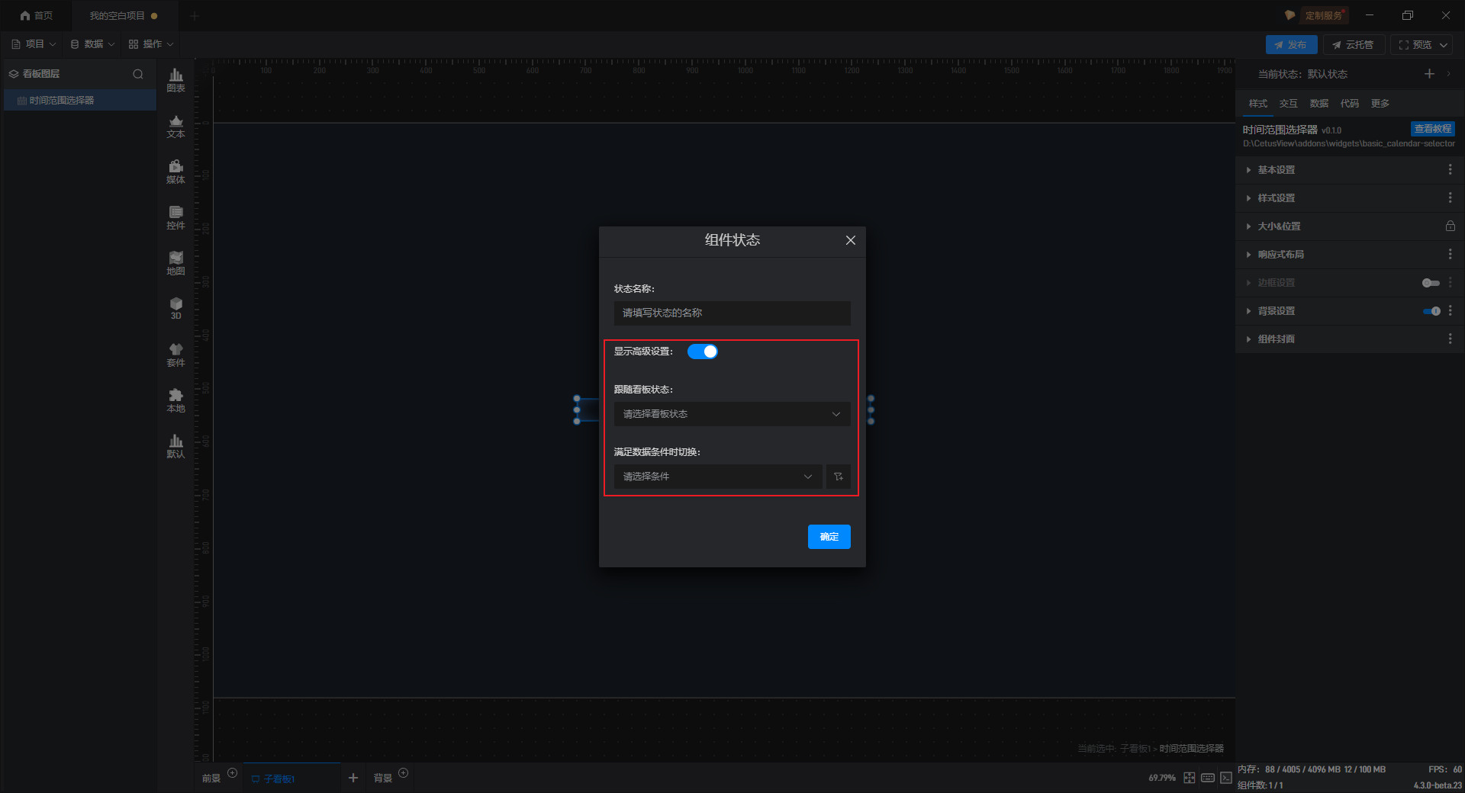1465x793 pixels.
Task: Open the 套件 kit components panel
Action: 175,355
